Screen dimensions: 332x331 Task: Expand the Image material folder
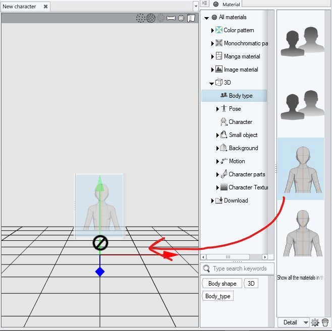click(212, 70)
